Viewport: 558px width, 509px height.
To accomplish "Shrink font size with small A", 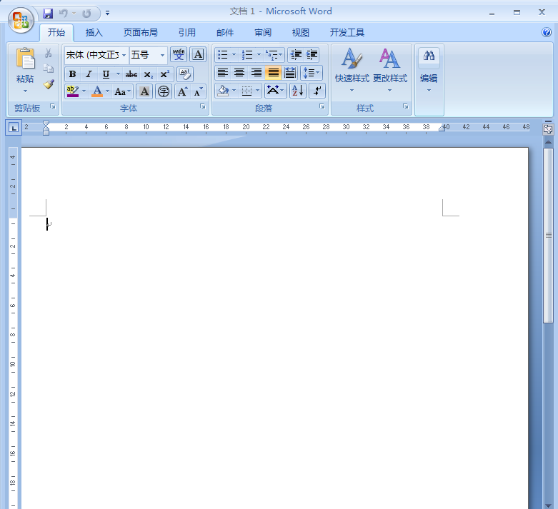I will 198,92.
